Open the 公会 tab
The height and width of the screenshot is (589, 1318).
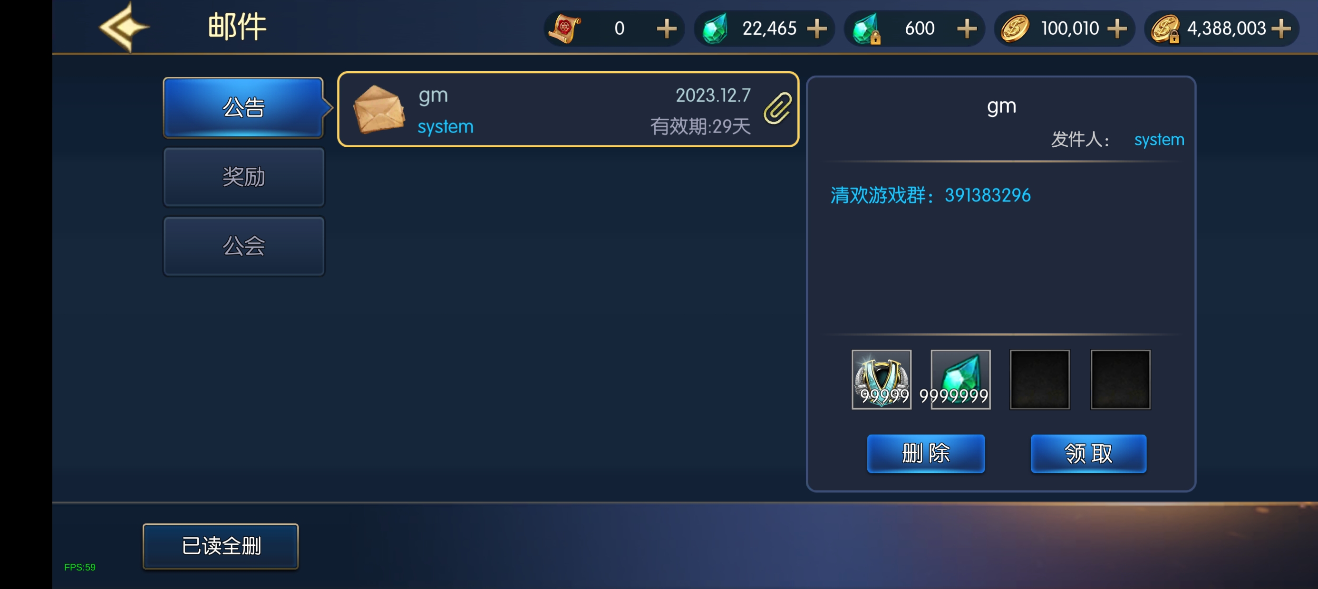tap(243, 246)
